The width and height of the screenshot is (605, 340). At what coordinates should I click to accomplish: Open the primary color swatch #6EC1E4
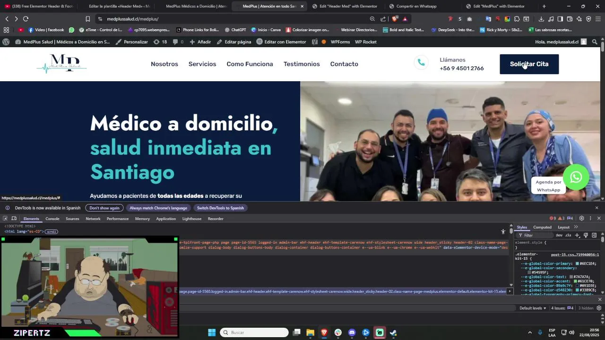(577, 263)
